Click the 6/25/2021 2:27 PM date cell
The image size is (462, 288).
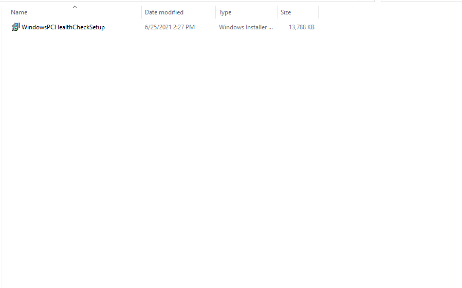point(170,27)
